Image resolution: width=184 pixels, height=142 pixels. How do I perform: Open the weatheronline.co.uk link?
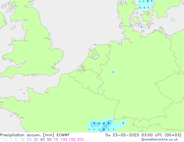[x=160, y=139]
